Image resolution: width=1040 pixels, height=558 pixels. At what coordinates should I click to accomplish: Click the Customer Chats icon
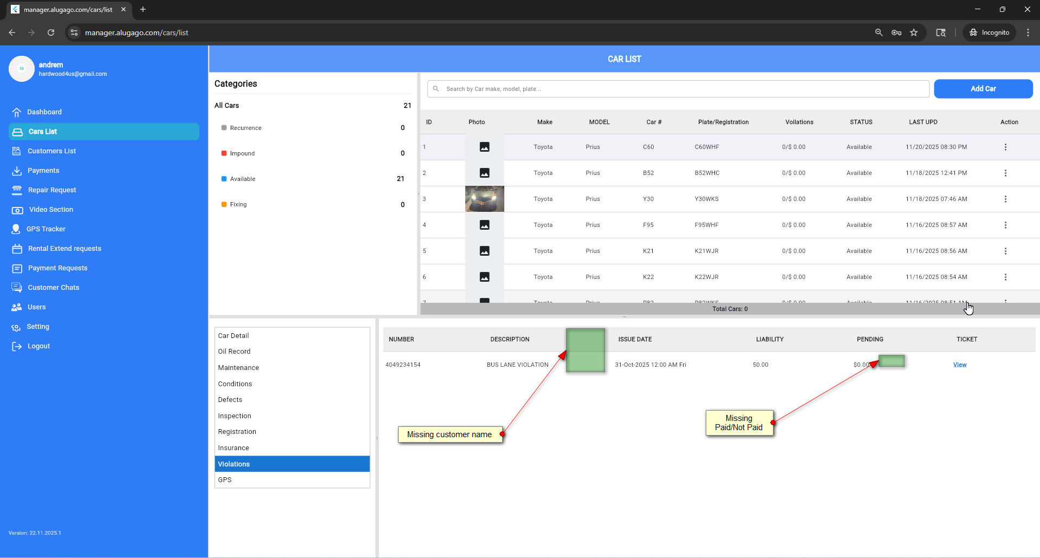(17, 288)
